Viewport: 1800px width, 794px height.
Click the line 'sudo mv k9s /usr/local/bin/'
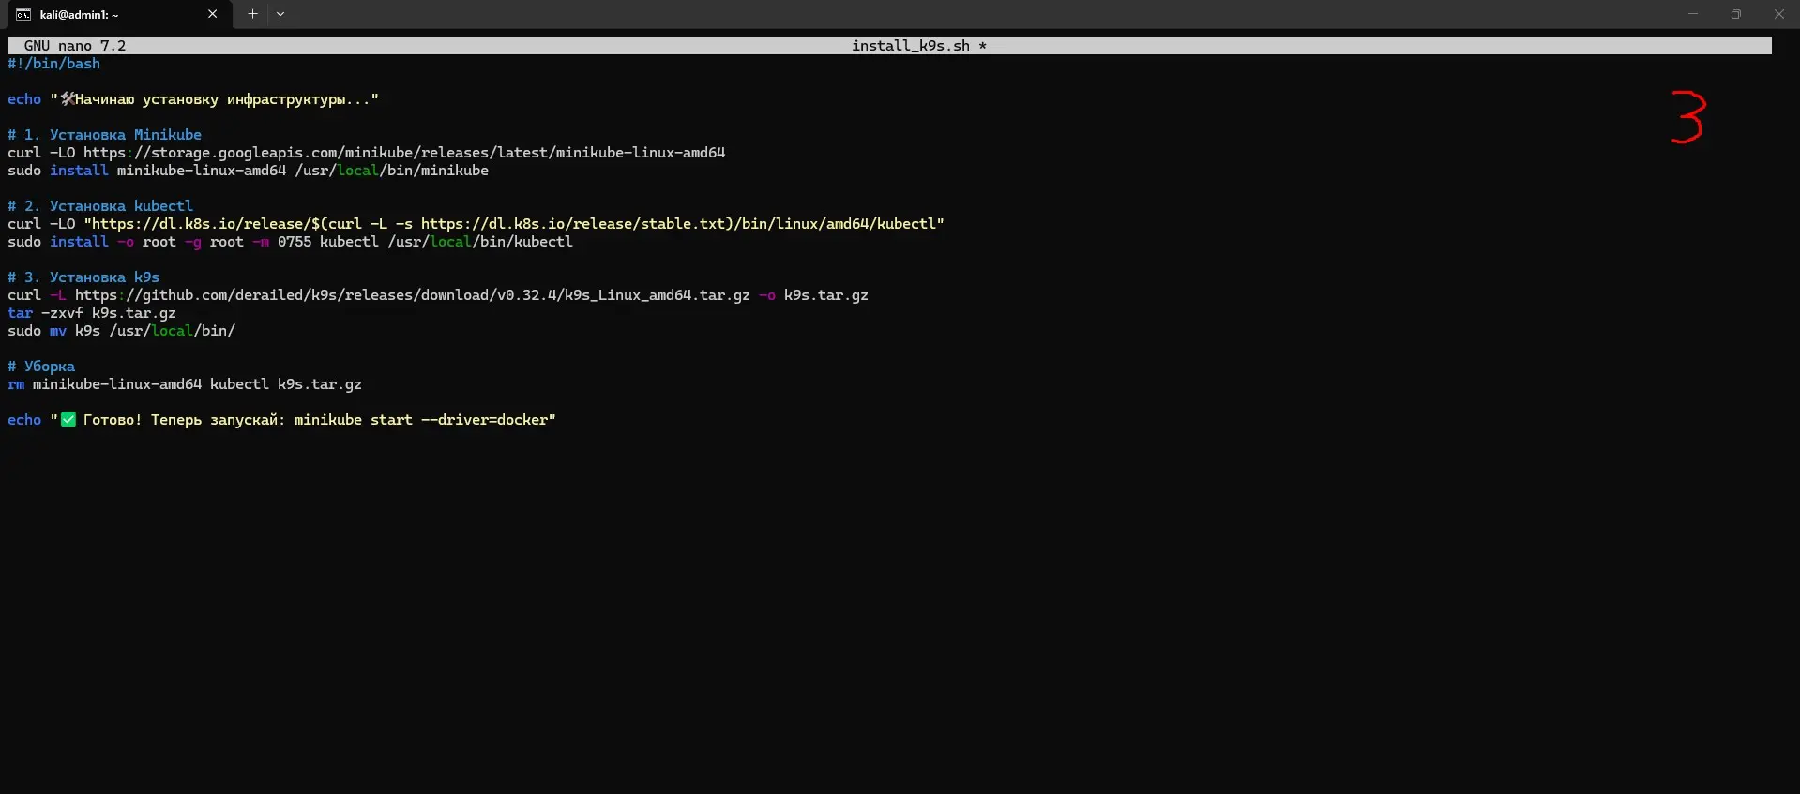point(121,331)
